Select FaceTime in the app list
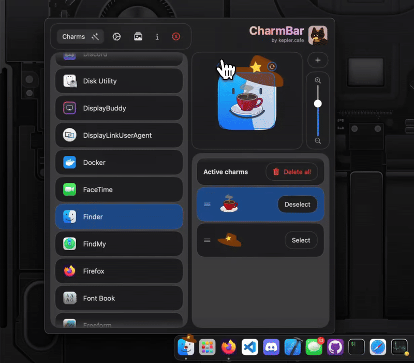 119,190
